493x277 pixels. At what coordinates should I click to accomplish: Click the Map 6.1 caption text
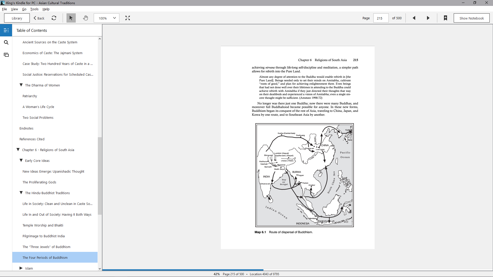coord(283,232)
